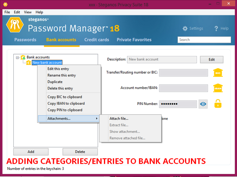Select Duplicate in the context menu

point(69,82)
